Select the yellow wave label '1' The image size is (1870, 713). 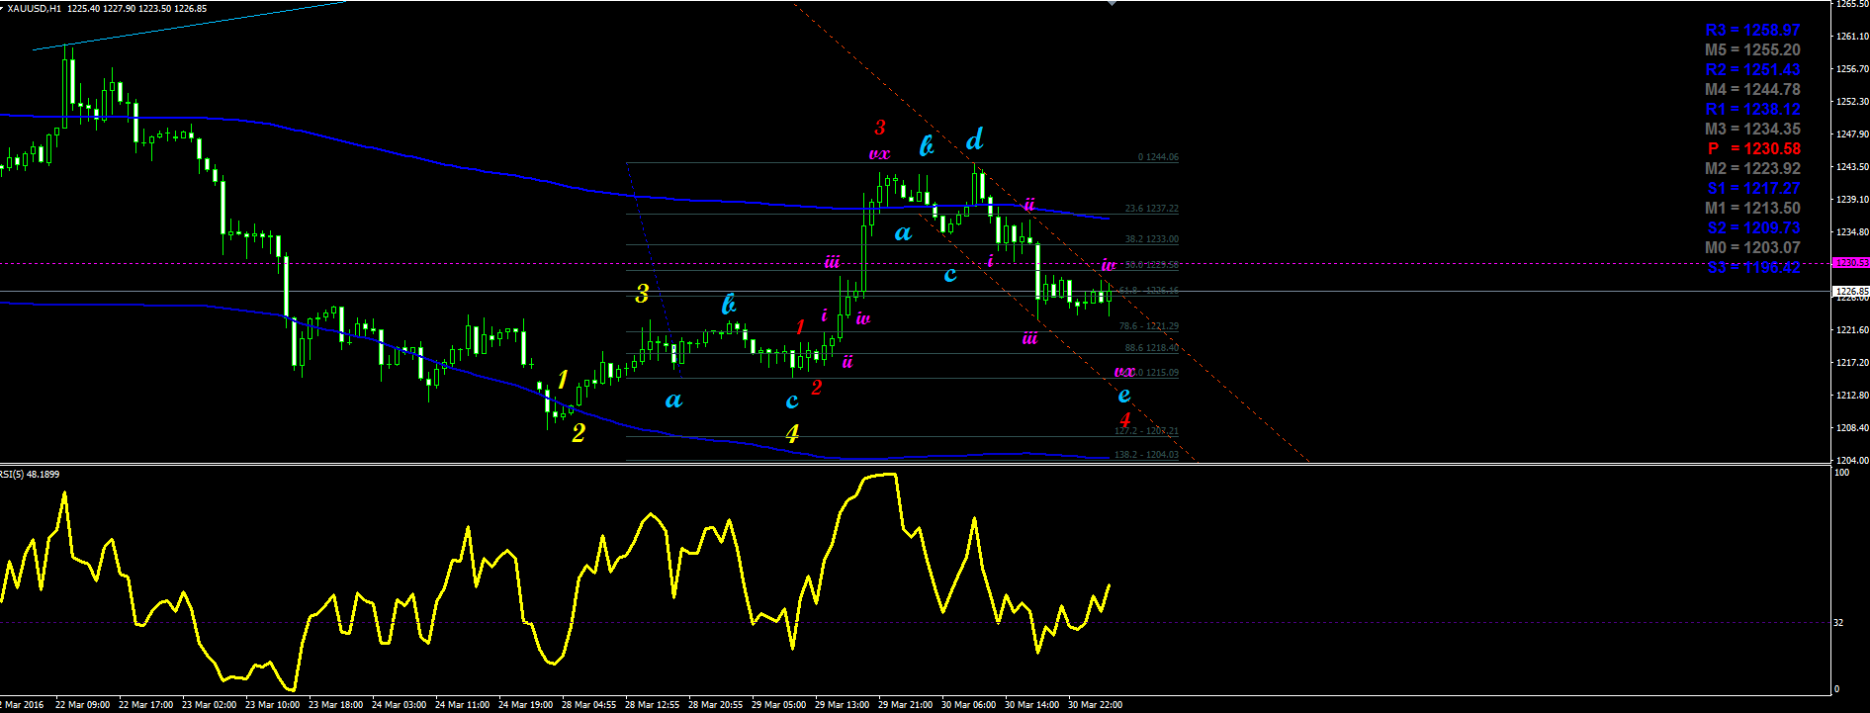click(x=563, y=380)
